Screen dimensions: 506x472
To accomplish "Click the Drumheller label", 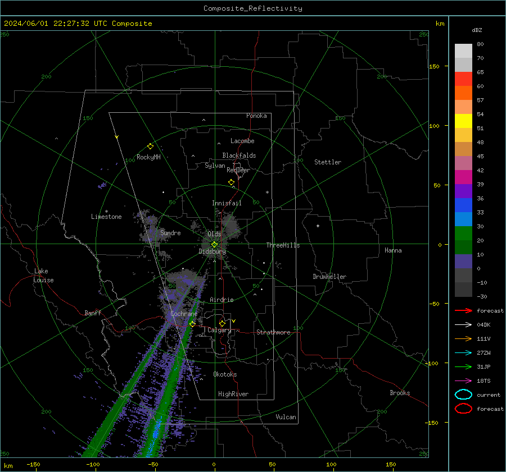I will (329, 277).
